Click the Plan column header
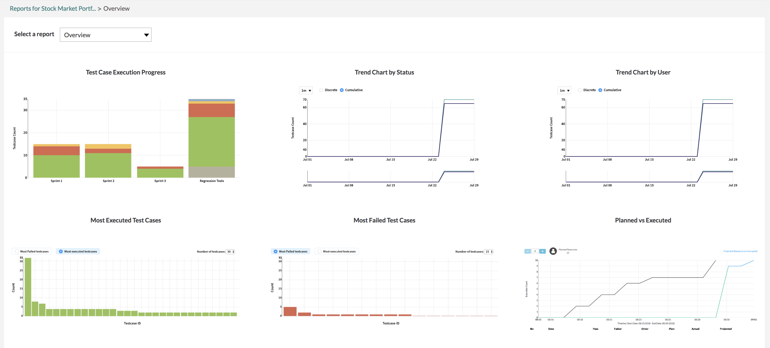770x348 pixels. 671,329
